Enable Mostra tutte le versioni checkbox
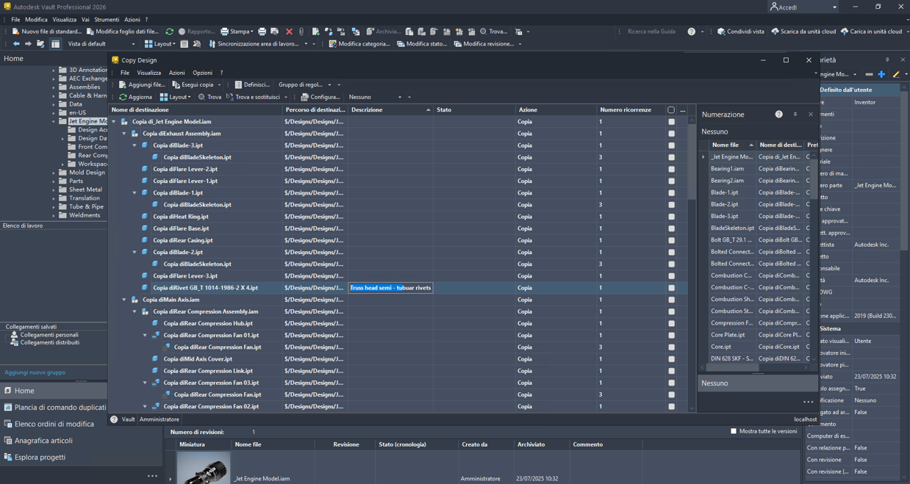 point(734,431)
